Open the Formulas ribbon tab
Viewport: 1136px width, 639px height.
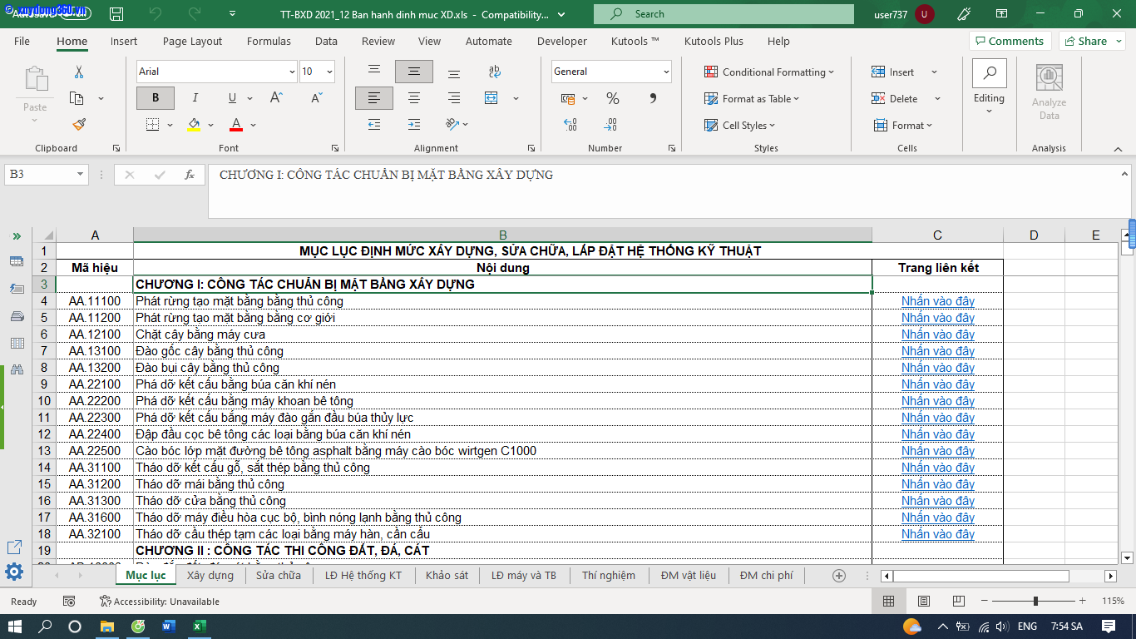tap(269, 41)
